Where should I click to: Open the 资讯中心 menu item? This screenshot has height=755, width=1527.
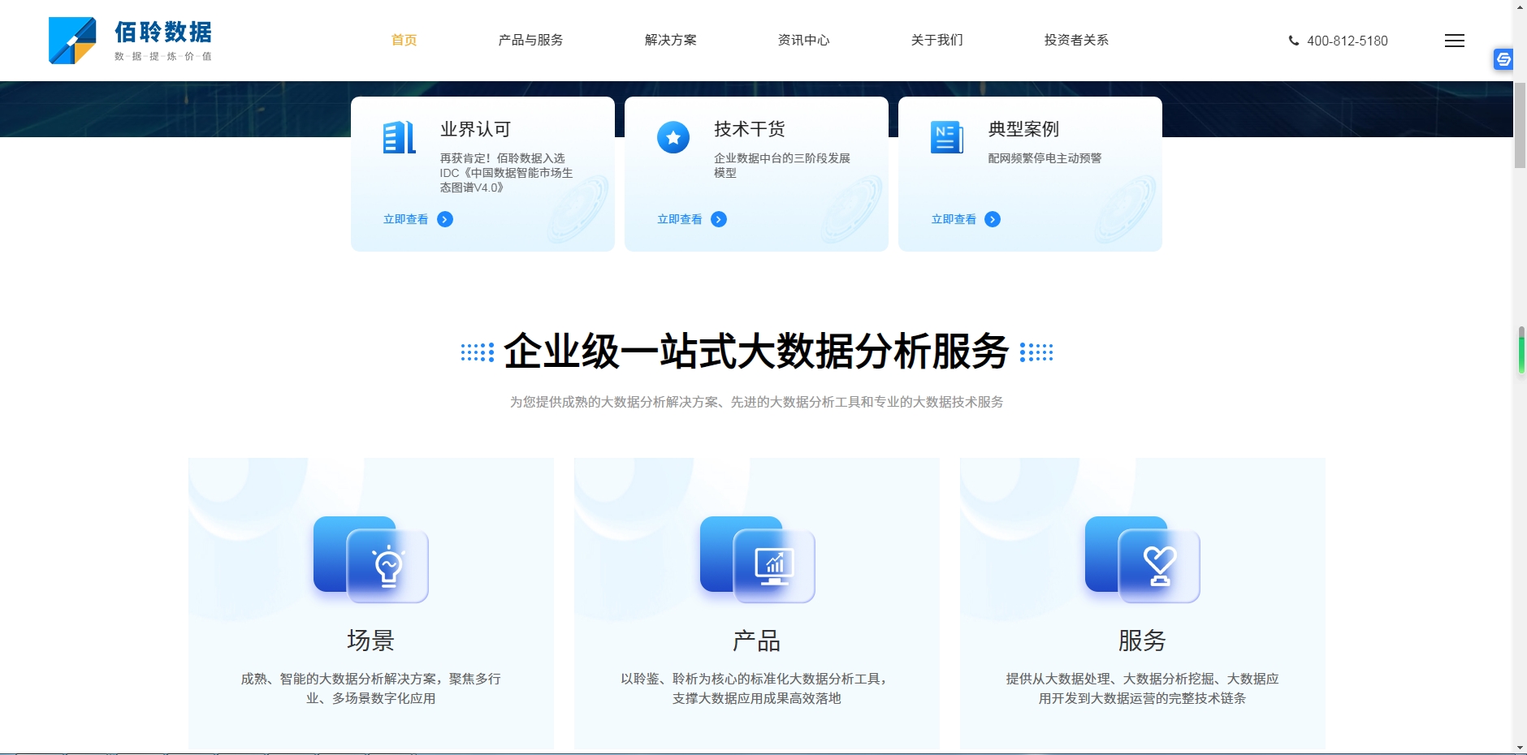tap(803, 40)
